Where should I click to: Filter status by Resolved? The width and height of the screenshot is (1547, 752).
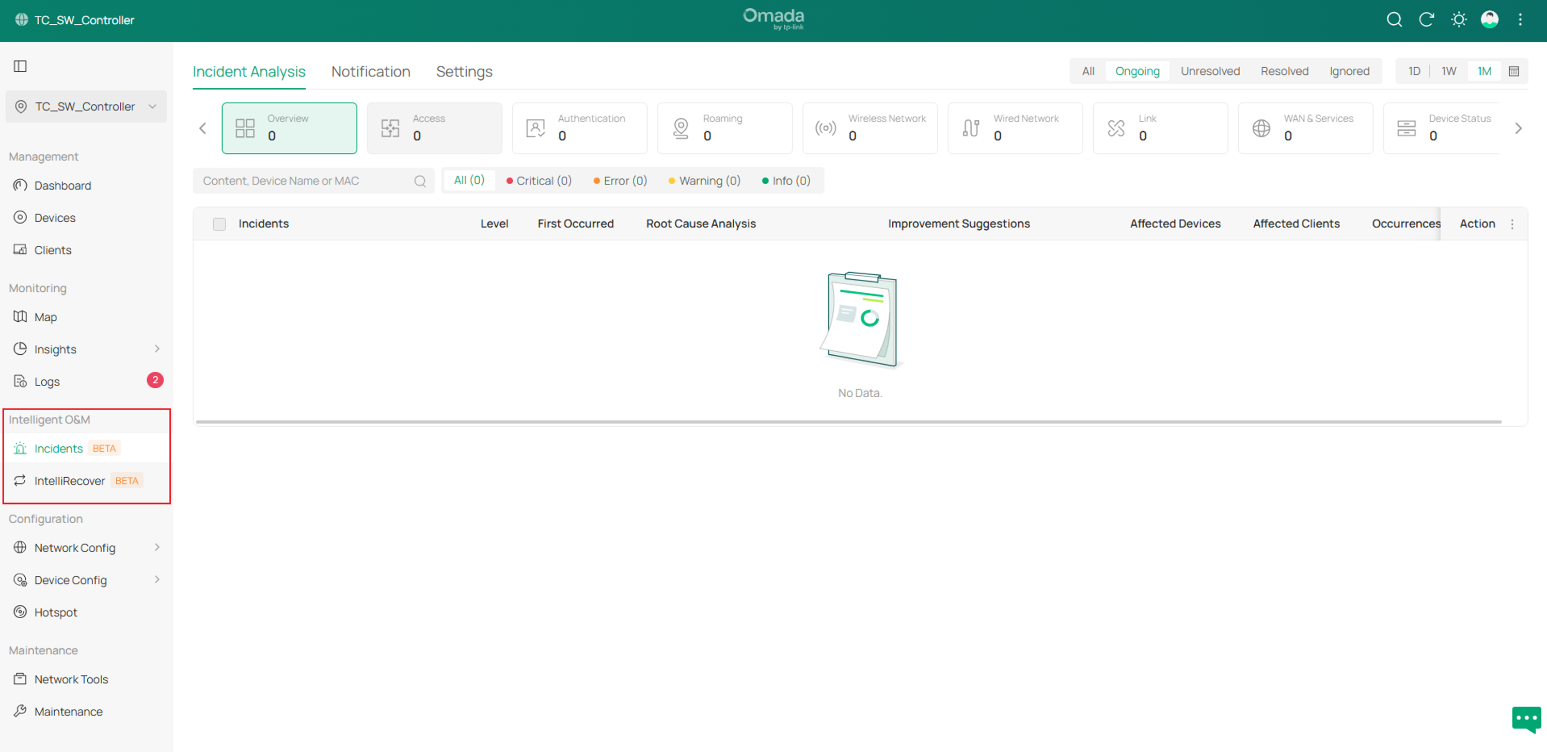(1285, 71)
